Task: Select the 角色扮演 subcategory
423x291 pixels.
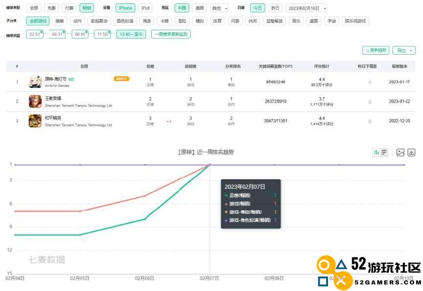Action: click(x=125, y=21)
